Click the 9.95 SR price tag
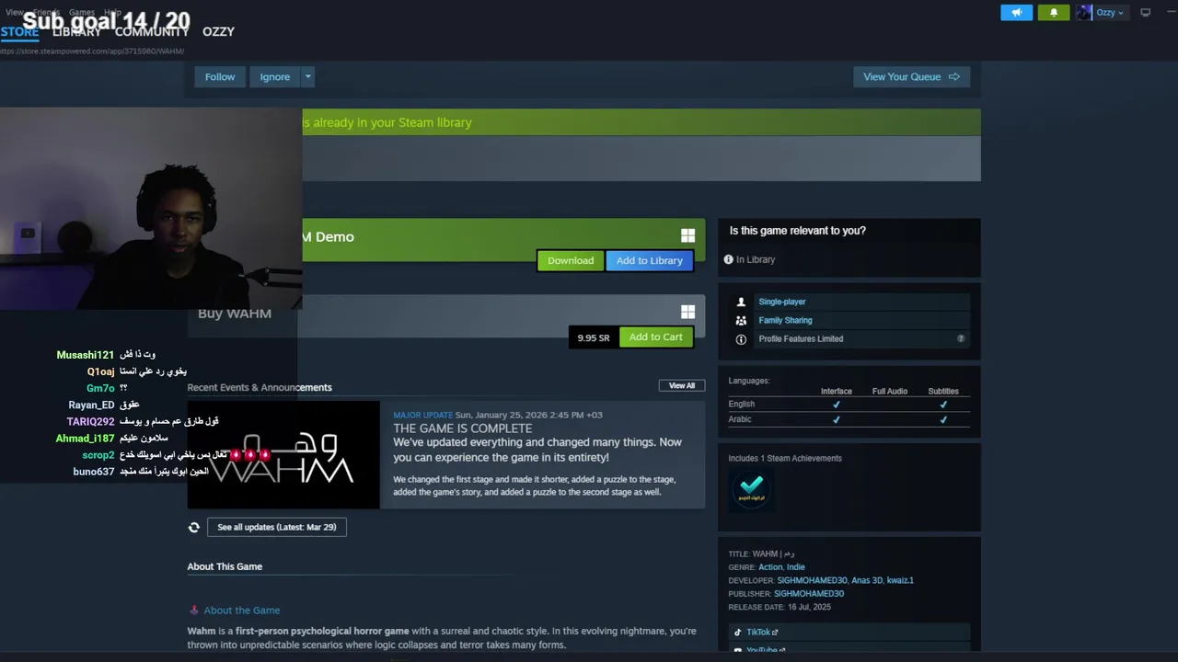 [x=594, y=337]
